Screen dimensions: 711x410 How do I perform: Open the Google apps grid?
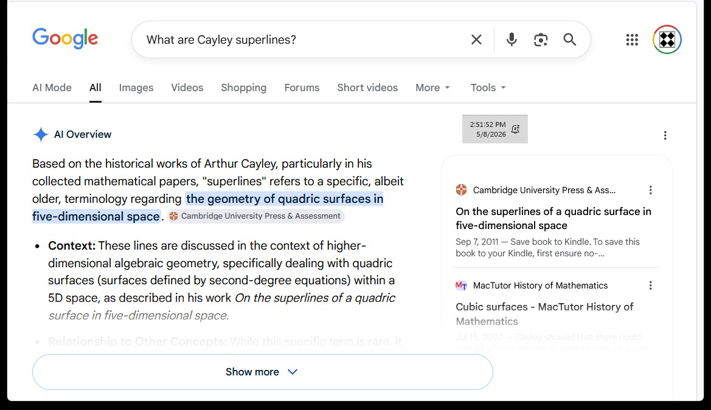[632, 40]
